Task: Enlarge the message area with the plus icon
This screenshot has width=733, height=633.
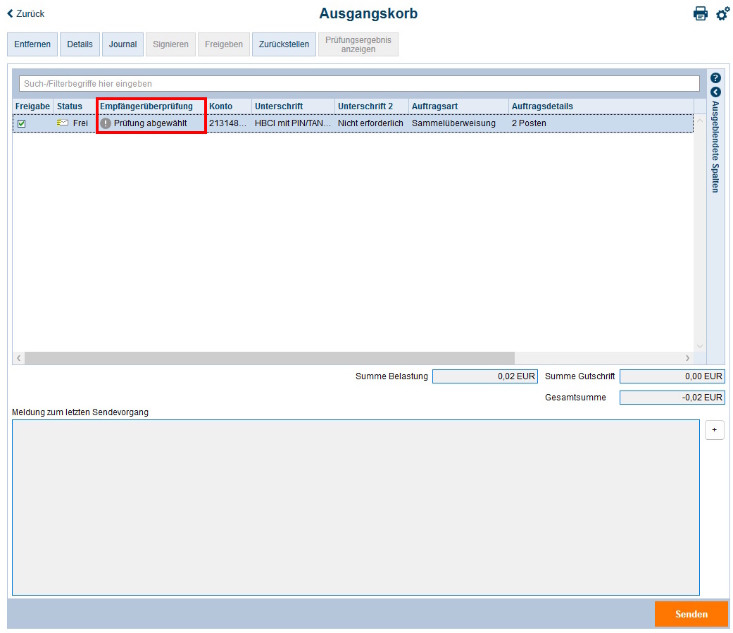Action: click(x=714, y=429)
